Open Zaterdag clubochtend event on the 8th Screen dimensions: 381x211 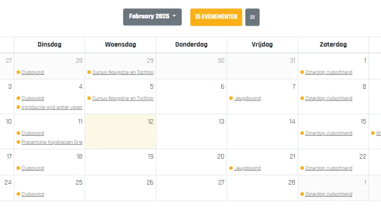tap(329, 99)
